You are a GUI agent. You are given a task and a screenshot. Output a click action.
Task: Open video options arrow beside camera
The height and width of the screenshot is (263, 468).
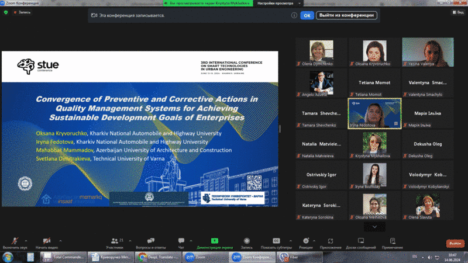pos(61,241)
